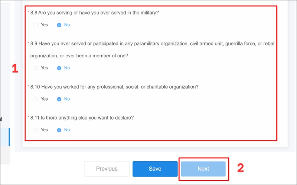Viewport: 297px width, 185px height.
Task: Select No for military service question 8.8
Action: coord(59,25)
